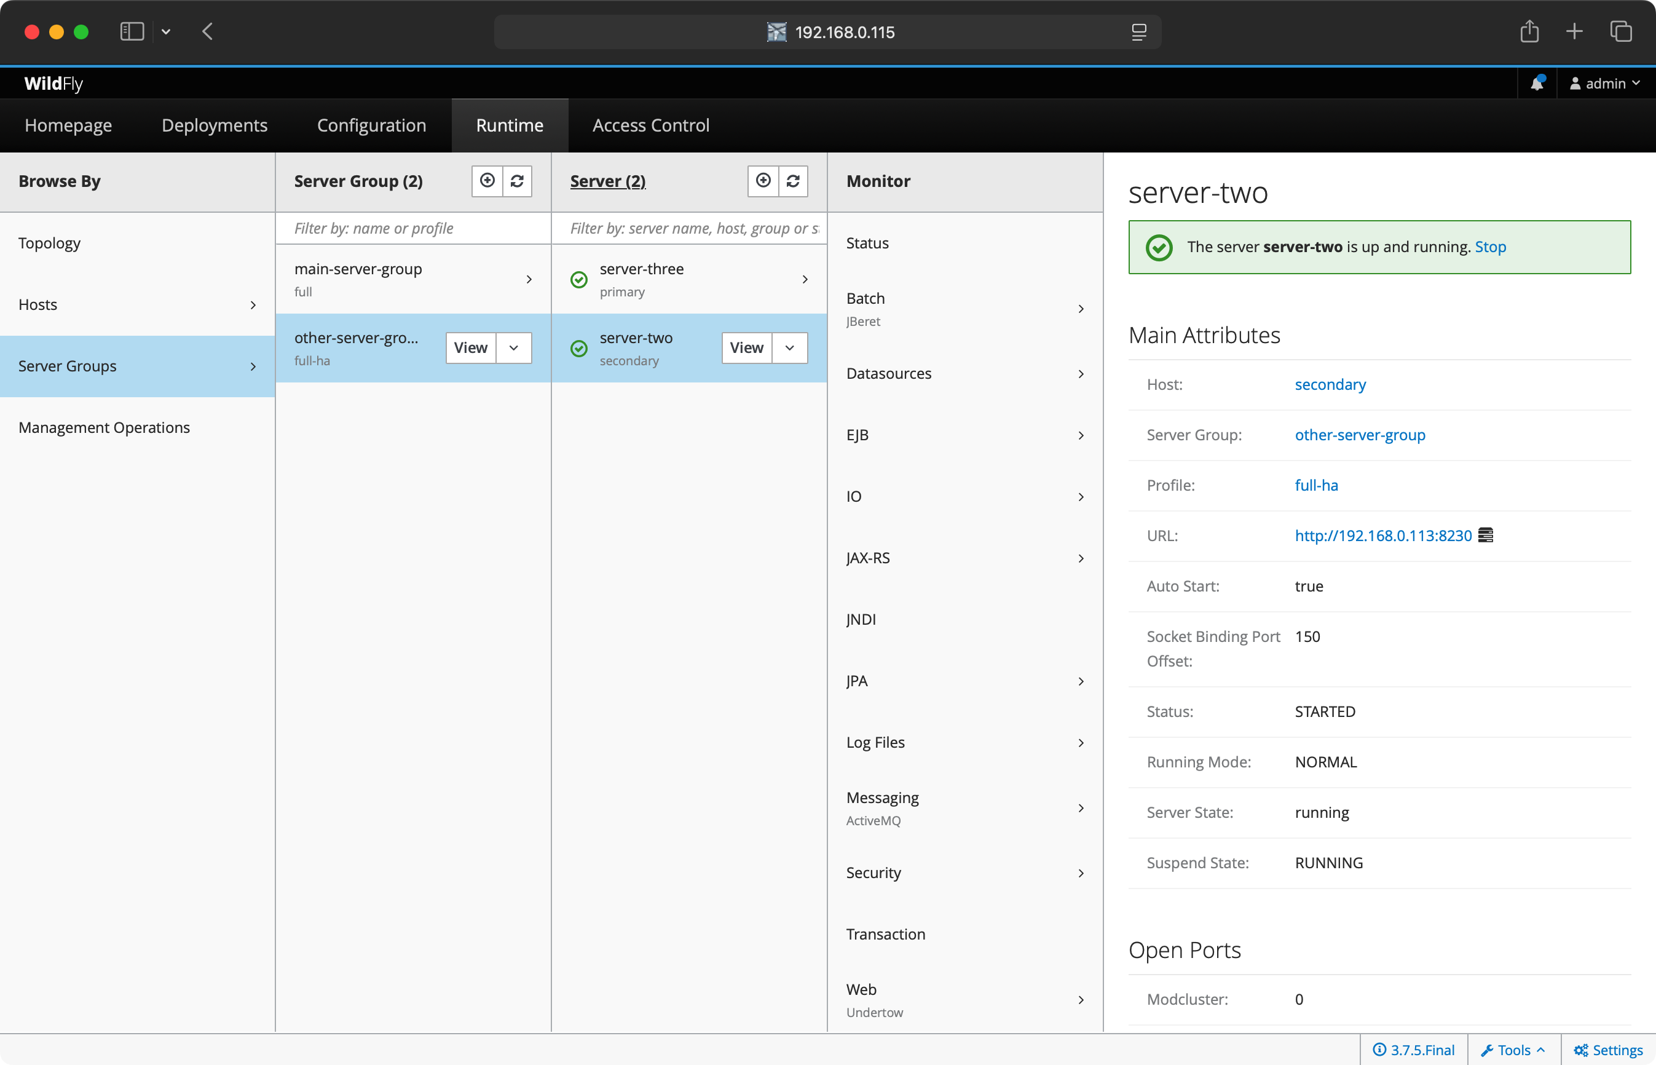Click the safari sidebar toggle icon

[132, 32]
